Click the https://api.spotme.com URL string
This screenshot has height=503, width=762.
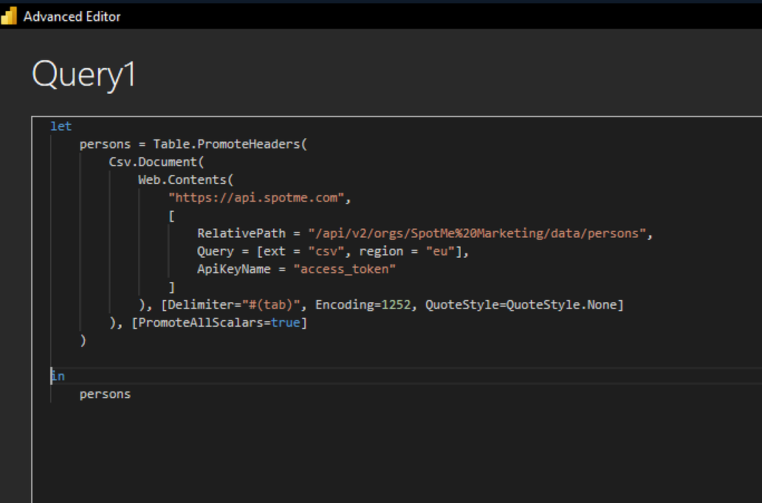coord(256,198)
